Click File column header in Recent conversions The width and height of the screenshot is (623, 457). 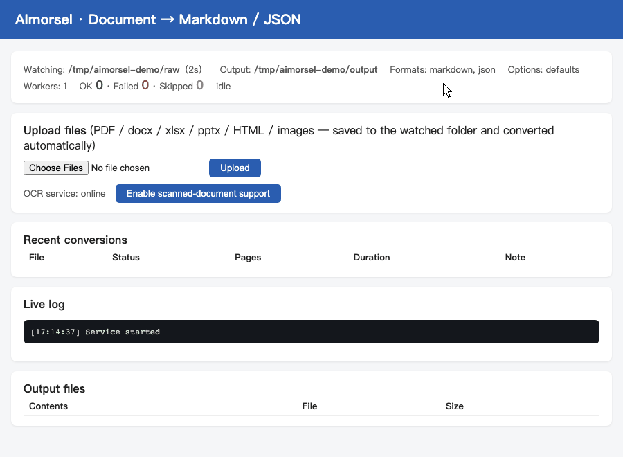pyautogui.click(x=37, y=258)
